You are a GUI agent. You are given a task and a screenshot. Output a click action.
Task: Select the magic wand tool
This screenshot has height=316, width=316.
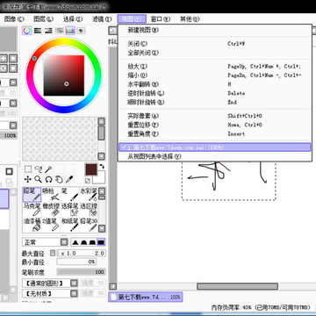point(48,169)
